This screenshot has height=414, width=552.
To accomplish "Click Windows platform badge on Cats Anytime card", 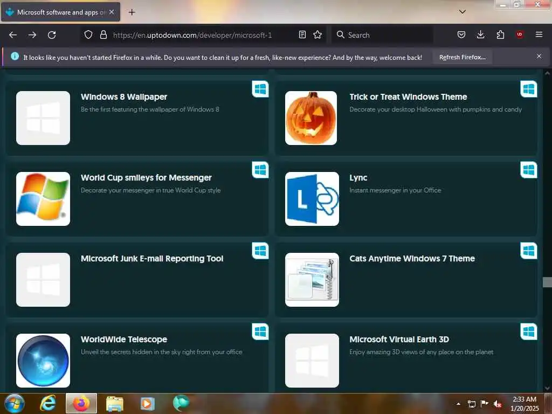I will 529,251.
